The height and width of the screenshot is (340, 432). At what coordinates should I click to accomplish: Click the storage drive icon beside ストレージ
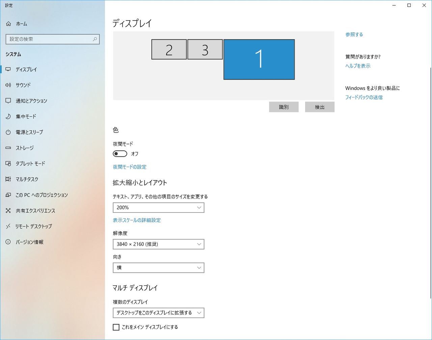coord(8,148)
